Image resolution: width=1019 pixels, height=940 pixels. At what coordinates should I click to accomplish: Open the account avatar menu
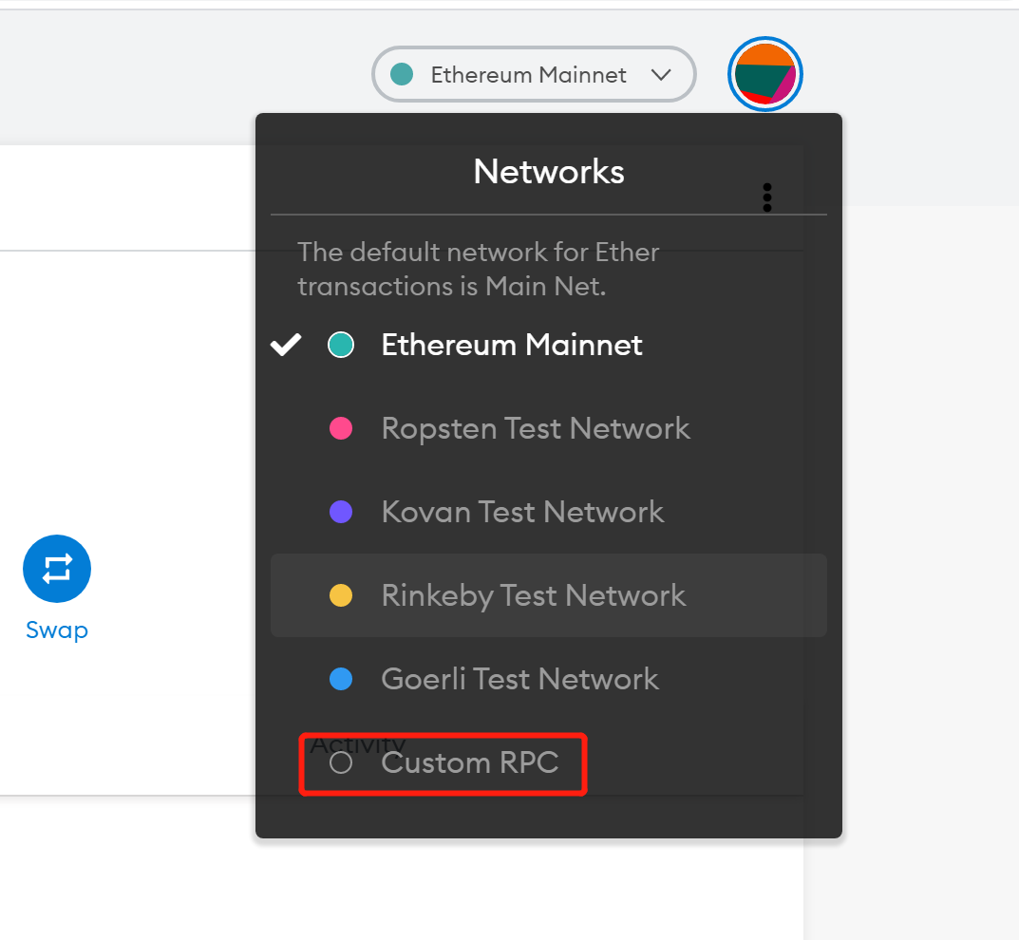pyautogui.click(x=765, y=74)
